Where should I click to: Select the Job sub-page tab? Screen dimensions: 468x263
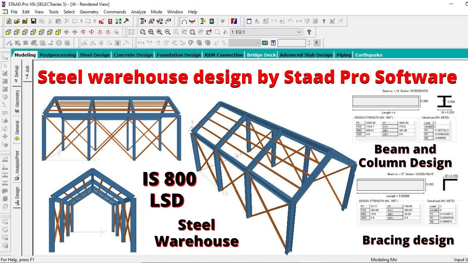[27, 72]
